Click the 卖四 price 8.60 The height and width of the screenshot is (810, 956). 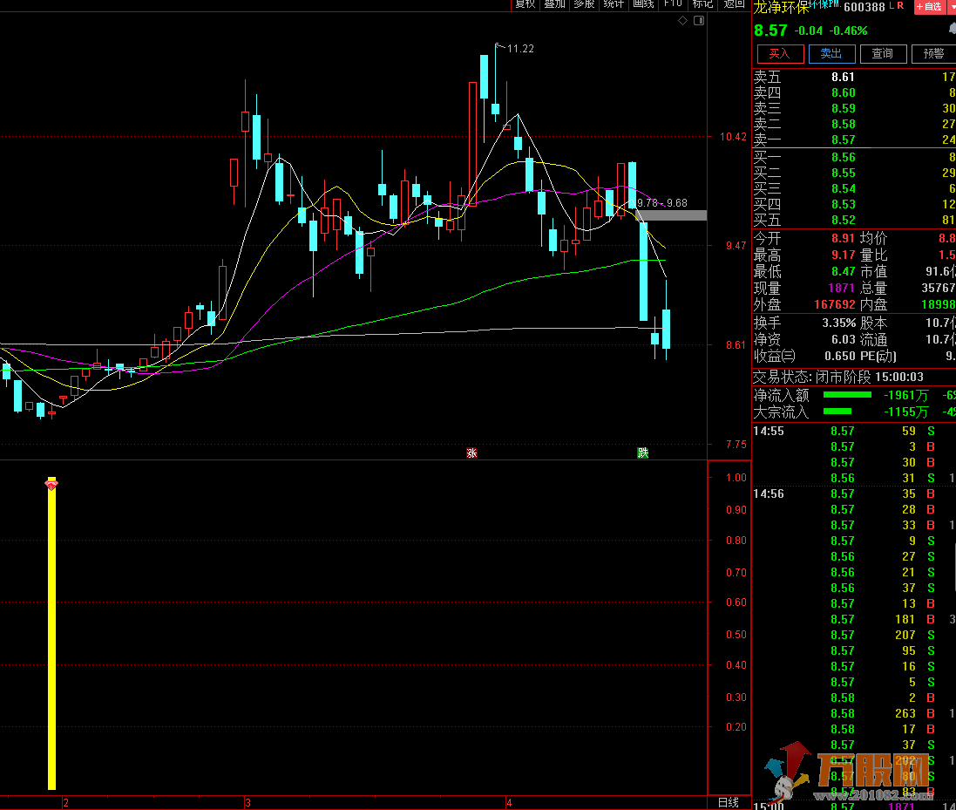point(844,92)
